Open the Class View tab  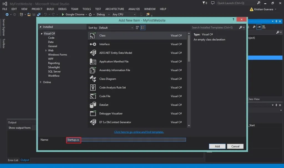pos(253,99)
